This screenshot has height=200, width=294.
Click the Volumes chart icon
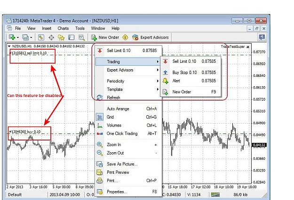coord(100,126)
